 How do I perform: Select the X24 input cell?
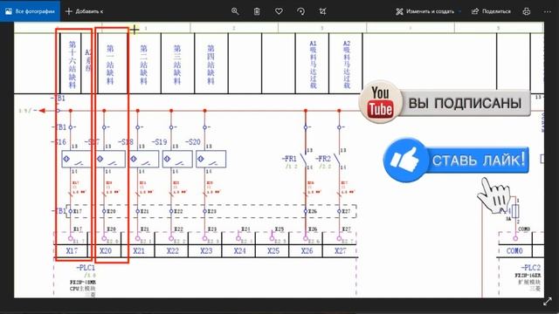pyautogui.click(x=239, y=251)
